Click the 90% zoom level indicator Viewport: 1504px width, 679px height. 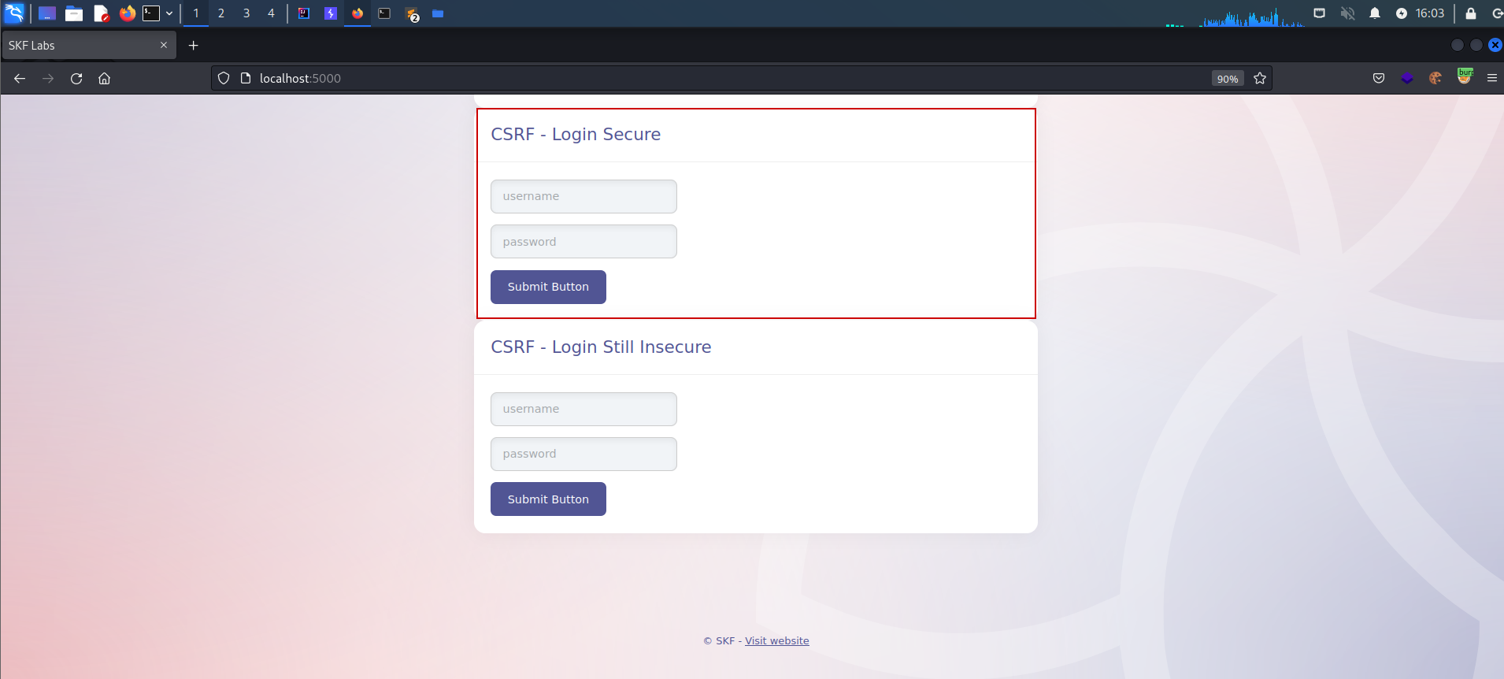pos(1228,79)
